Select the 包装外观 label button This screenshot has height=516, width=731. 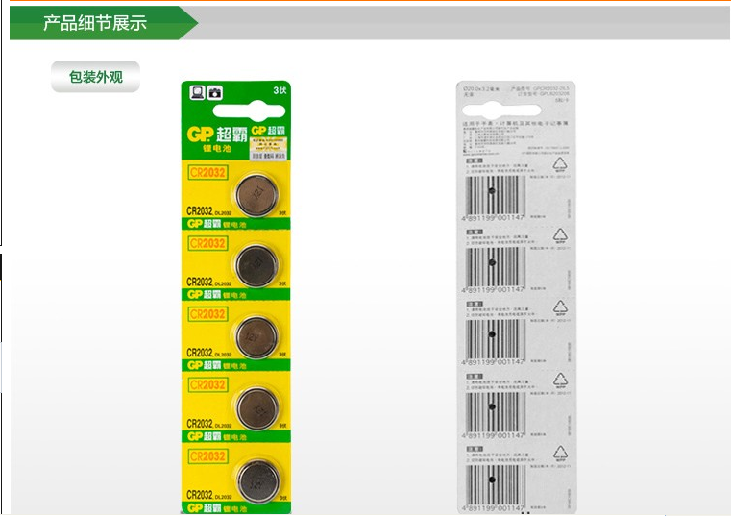coord(95,77)
